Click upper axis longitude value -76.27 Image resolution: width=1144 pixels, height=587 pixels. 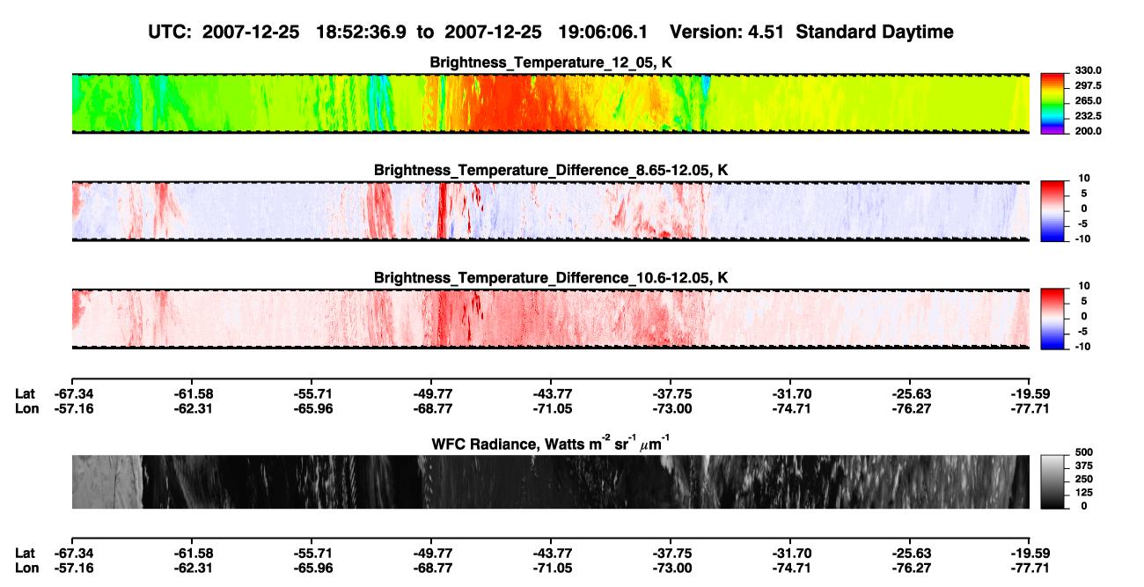(x=910, y=408)
